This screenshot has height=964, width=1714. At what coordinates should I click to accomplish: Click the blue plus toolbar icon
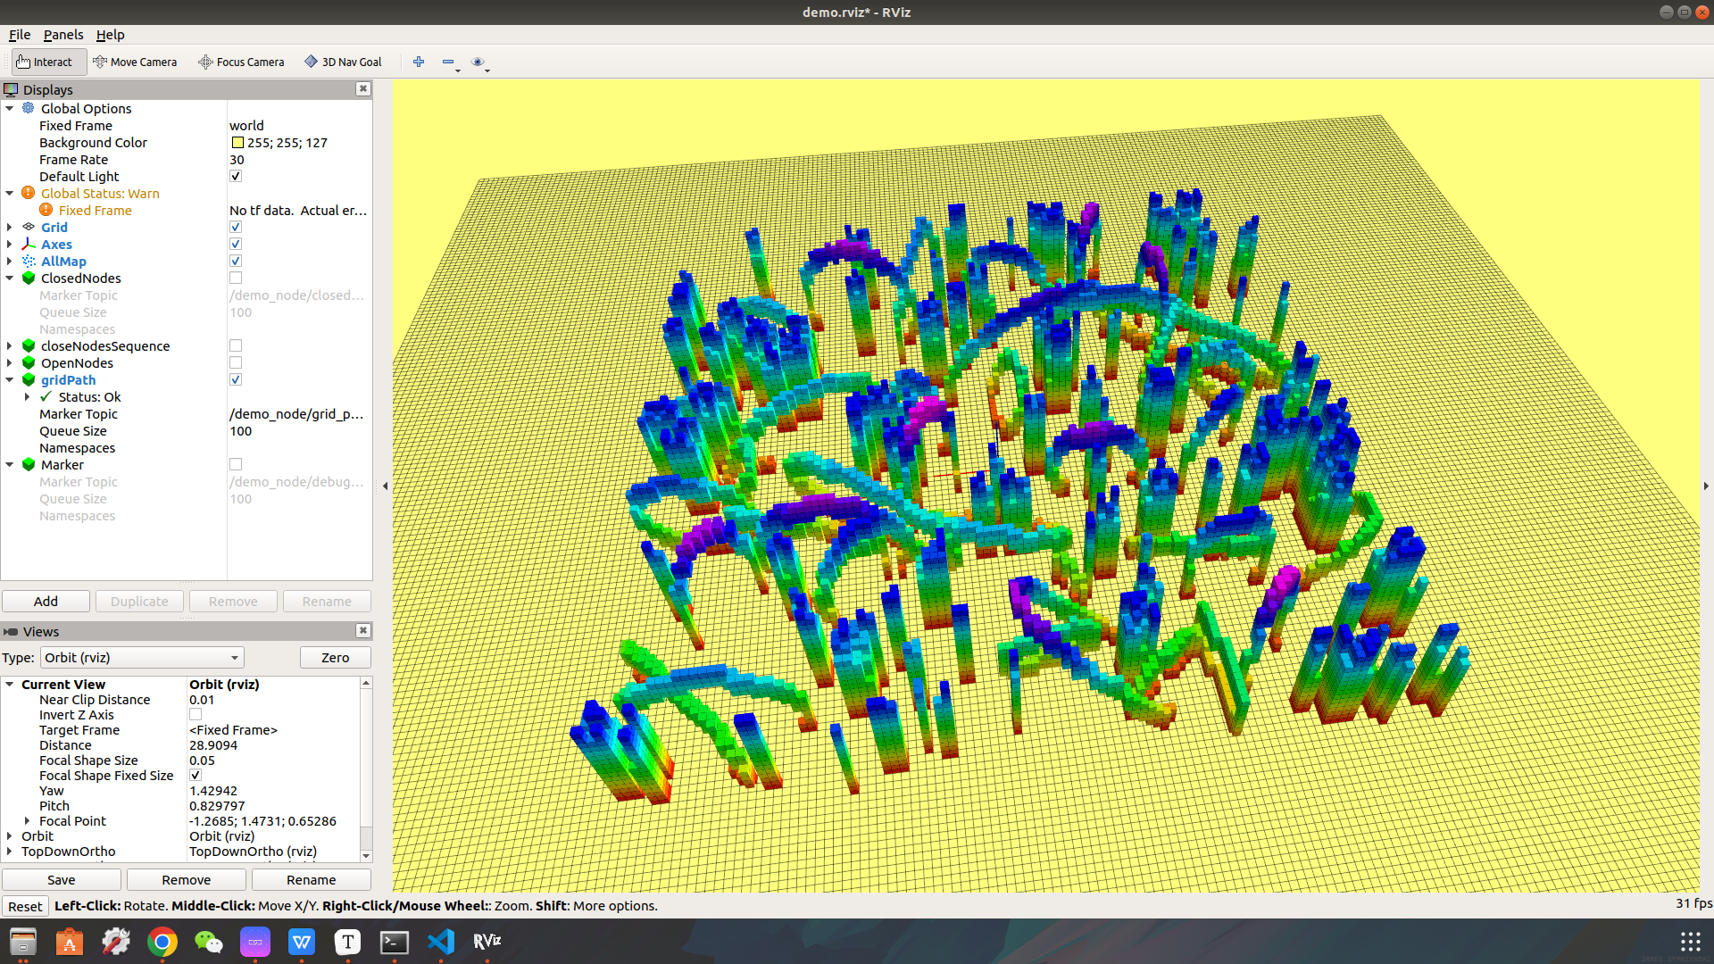pyautogui.click(x=419, y=62)
